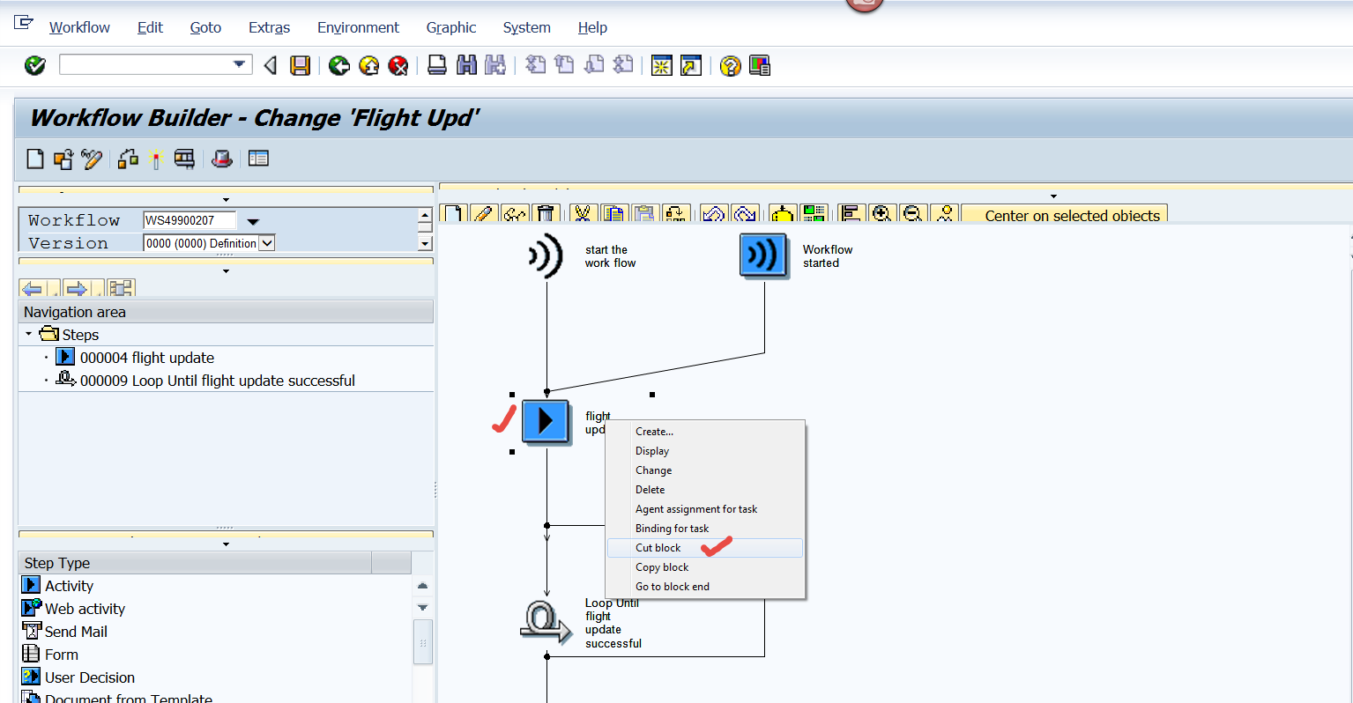Select '000009 Loop Until flight update successful' step
Viewport: 1353px width, 703px height.
pos(217,381)
